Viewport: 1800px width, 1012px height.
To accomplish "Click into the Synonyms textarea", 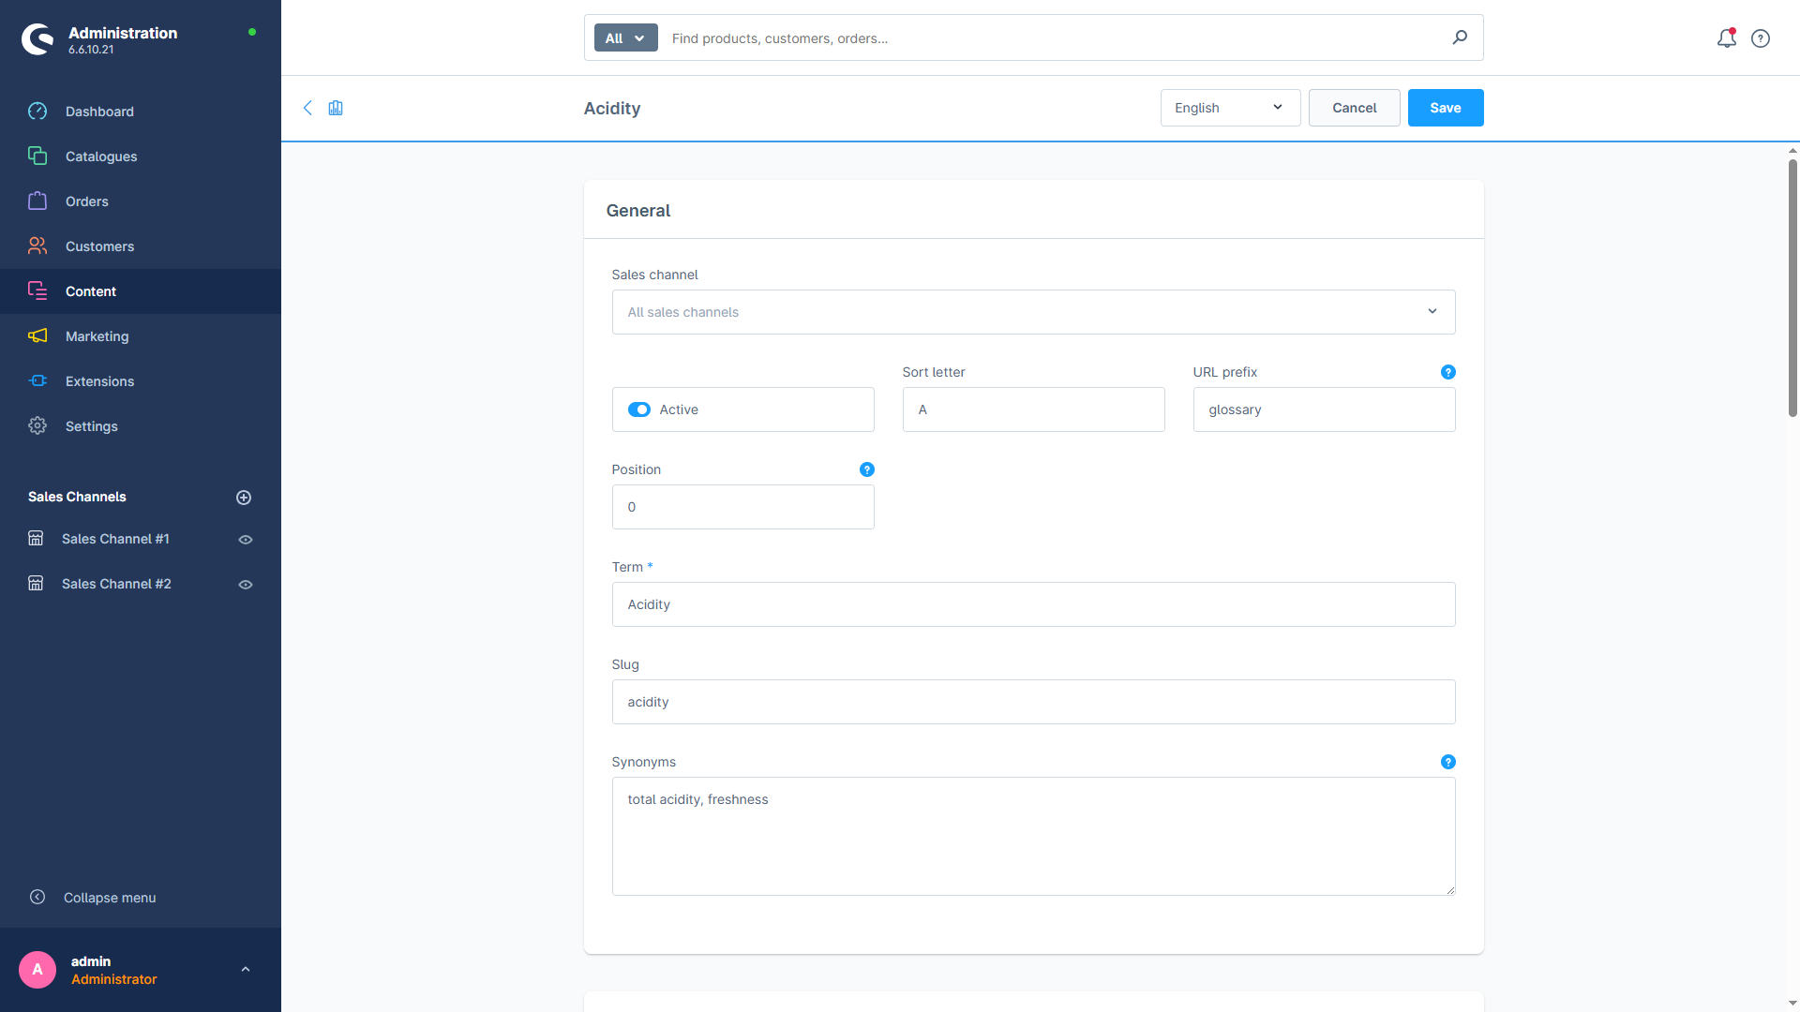I will (x=1033, y=836).
